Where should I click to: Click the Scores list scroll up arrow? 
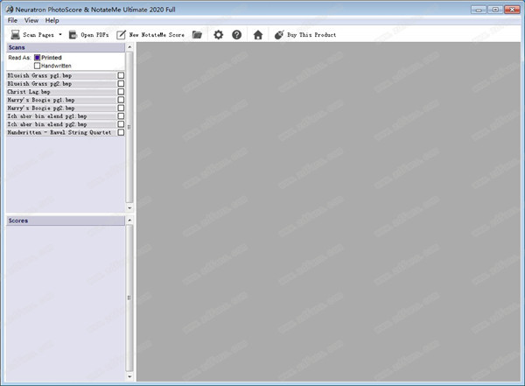(129, 221)
